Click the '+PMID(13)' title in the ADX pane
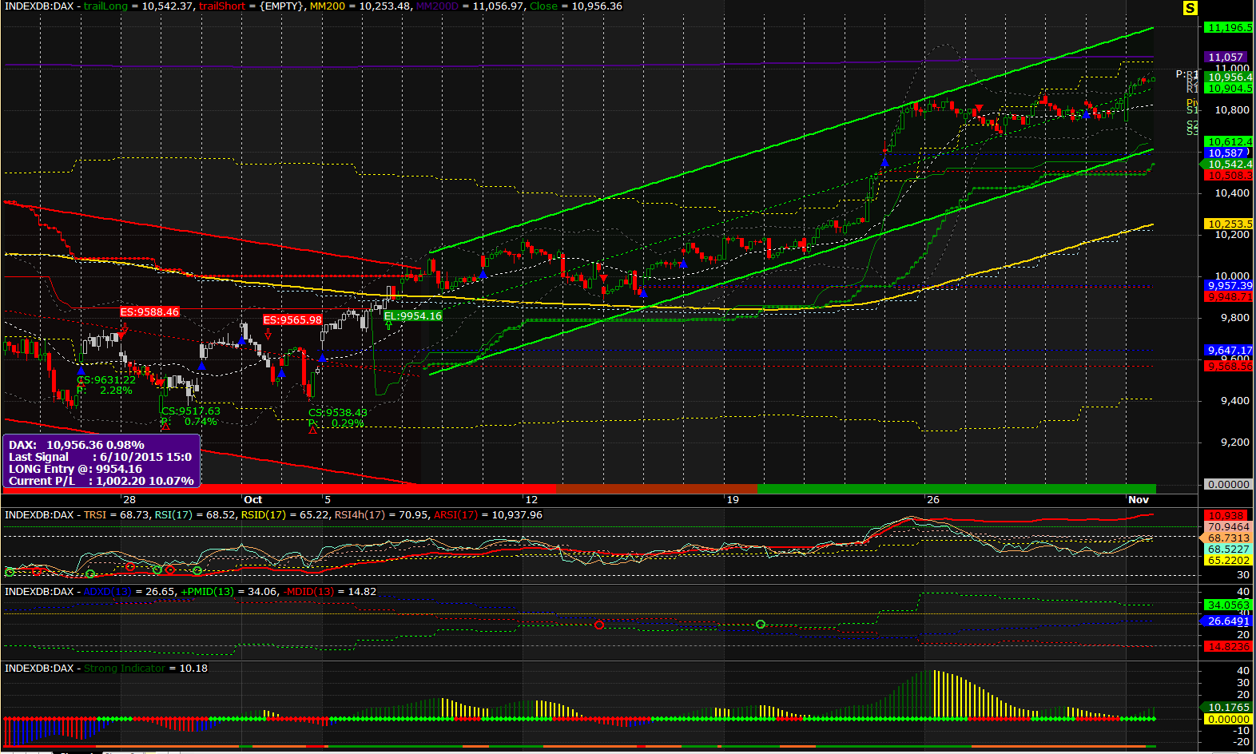Viewport: 1256px width, 754px height. (x=208, y=591)
